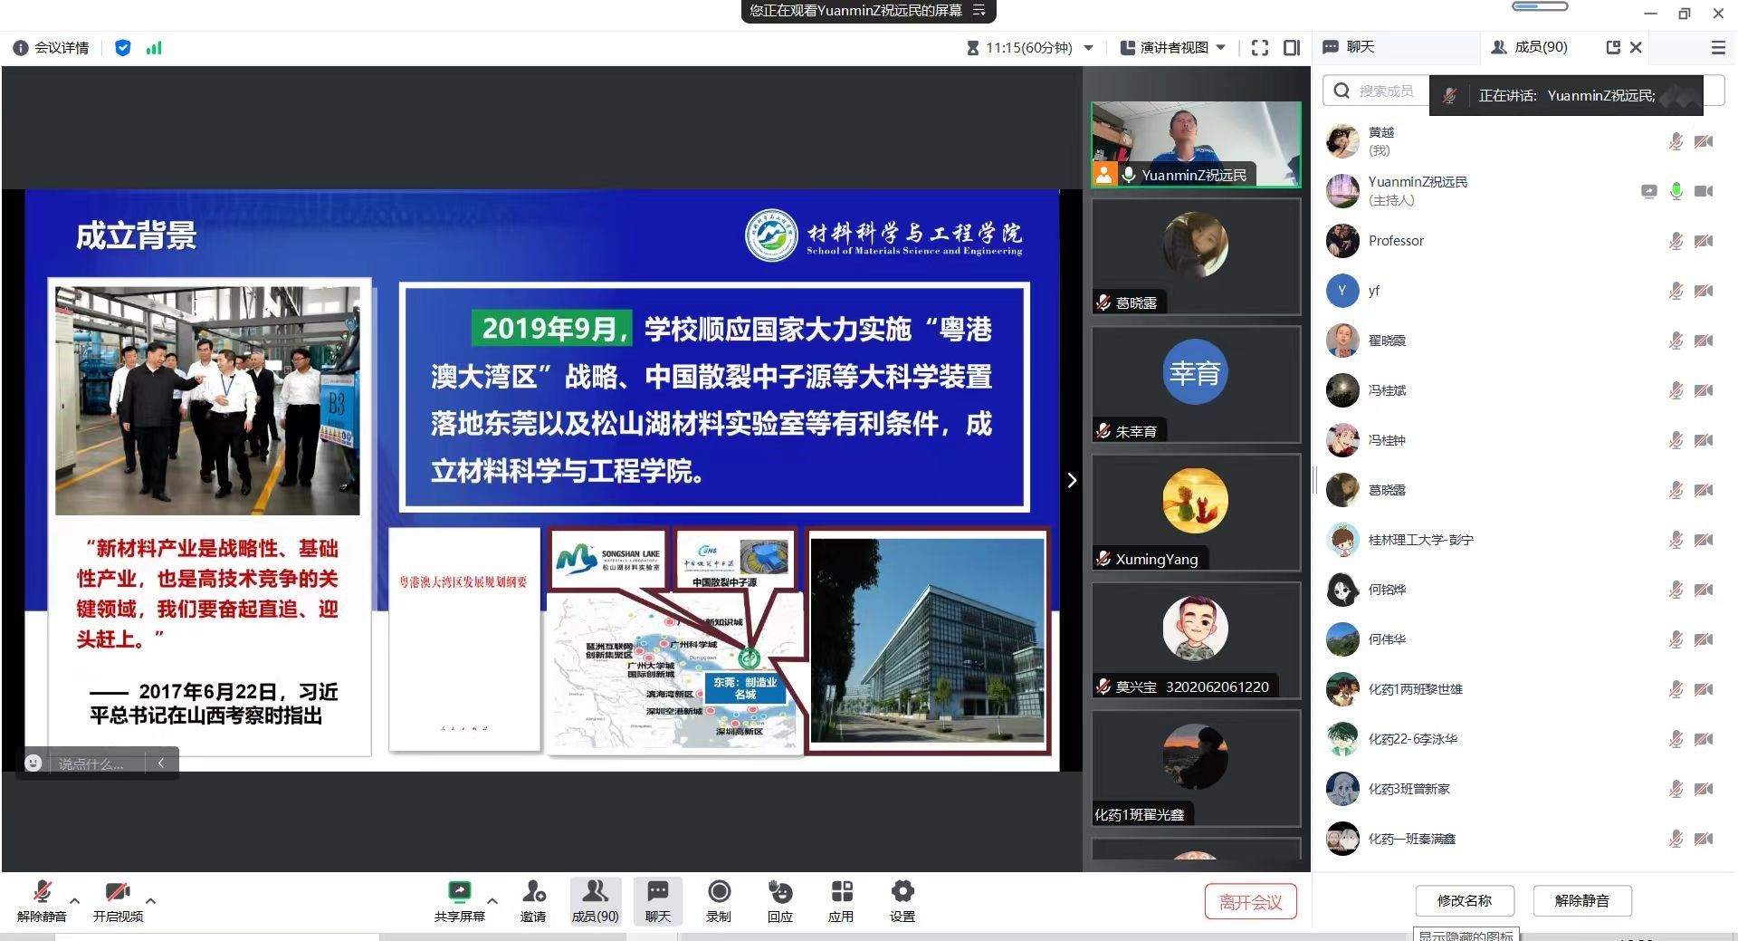The height and width of the screenshot is (941, 1738).
Task: Switch to the chat (聊天) tab
Action: point(1350,47)
